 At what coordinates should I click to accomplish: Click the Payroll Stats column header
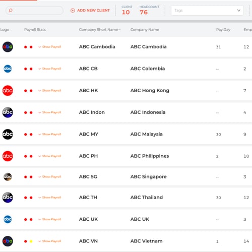click(x=35, y=30)
